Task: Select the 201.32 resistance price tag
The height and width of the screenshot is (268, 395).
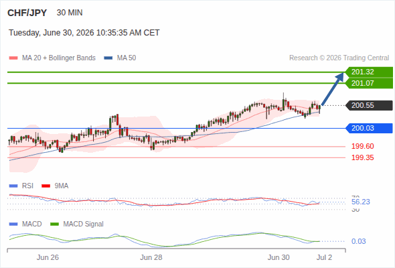Action: point(369,72)
